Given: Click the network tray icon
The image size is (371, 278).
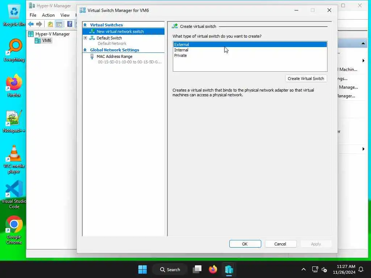Looking at the screenshot, I should tap(315, 269).
